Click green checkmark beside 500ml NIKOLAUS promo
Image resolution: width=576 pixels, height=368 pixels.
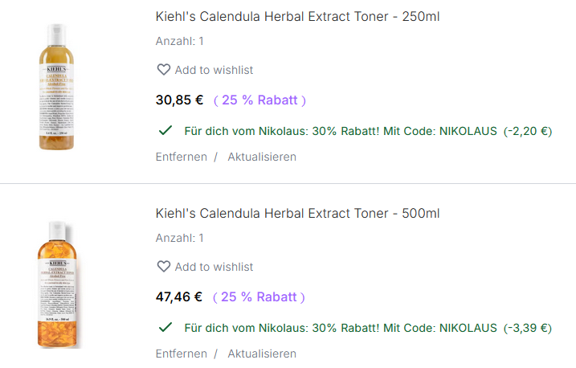click(x=166, y=327)
